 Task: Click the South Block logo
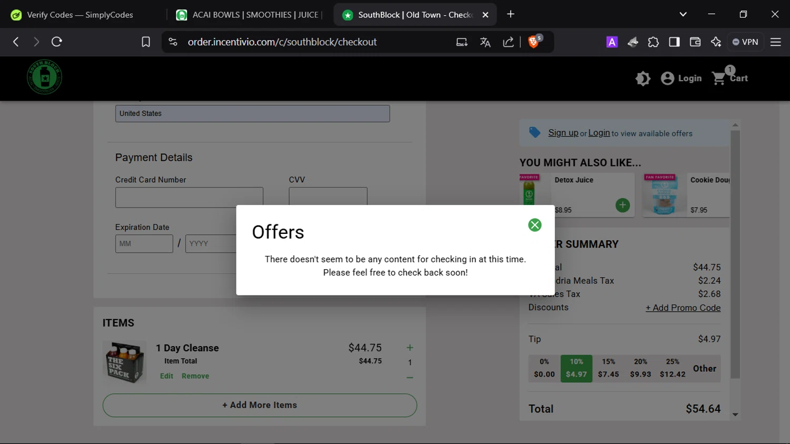(x=44, y=77)
